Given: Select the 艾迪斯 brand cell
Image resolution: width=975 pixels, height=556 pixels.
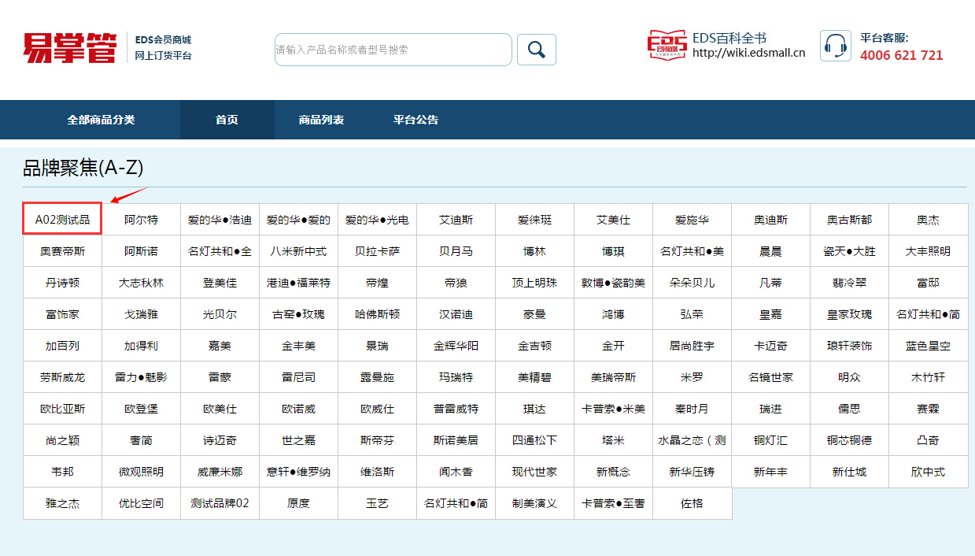Looking at the screenshot, I should pyautogui.click(x=456, y=220).
